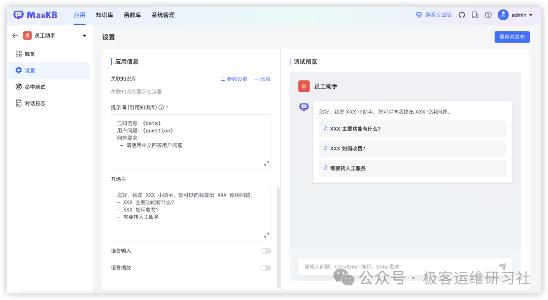Open the 员工助手 application dropdown
548x300 pixels.
click(84, 36)
